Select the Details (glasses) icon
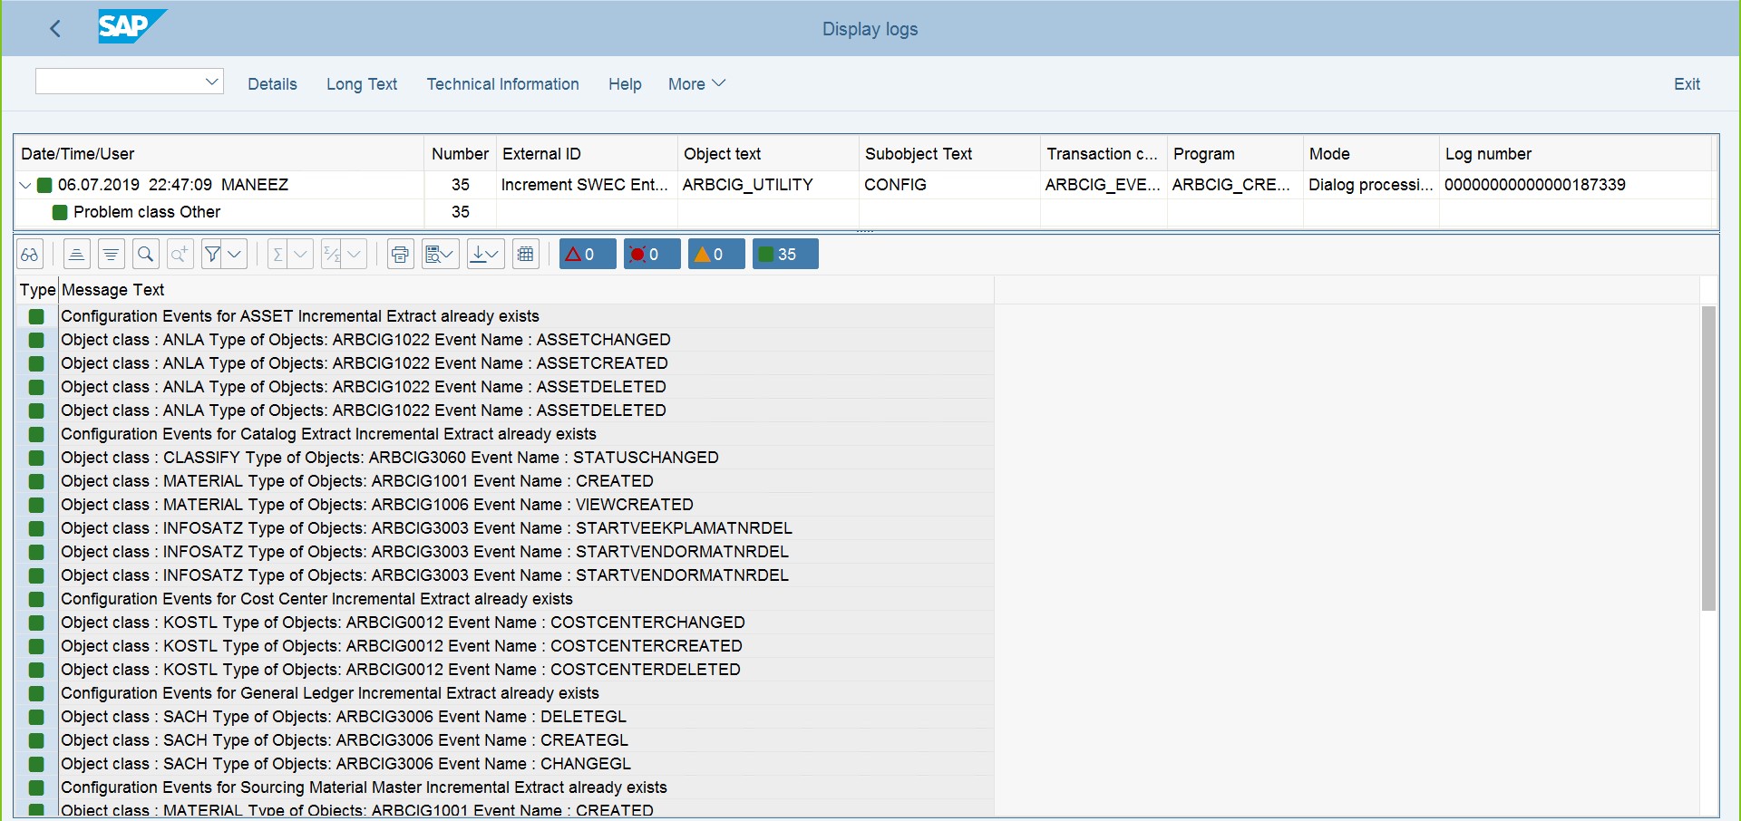1741x821 pixels. pyautogui.click(x=29, y=254)
